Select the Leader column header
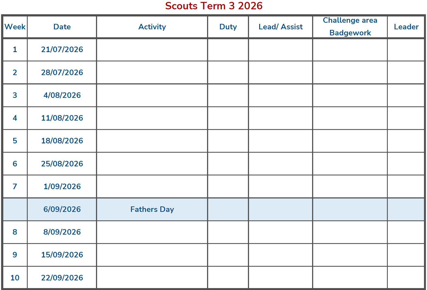This screenshot has height=290, width=427. coord(406,27)
